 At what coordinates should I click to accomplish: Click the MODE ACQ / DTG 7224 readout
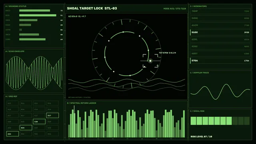tap(175, 9)
